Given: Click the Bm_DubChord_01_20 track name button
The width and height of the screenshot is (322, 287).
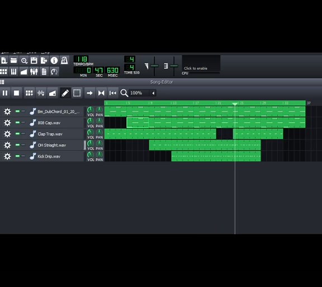Looking at the screenshot, I should click(56, 112).
